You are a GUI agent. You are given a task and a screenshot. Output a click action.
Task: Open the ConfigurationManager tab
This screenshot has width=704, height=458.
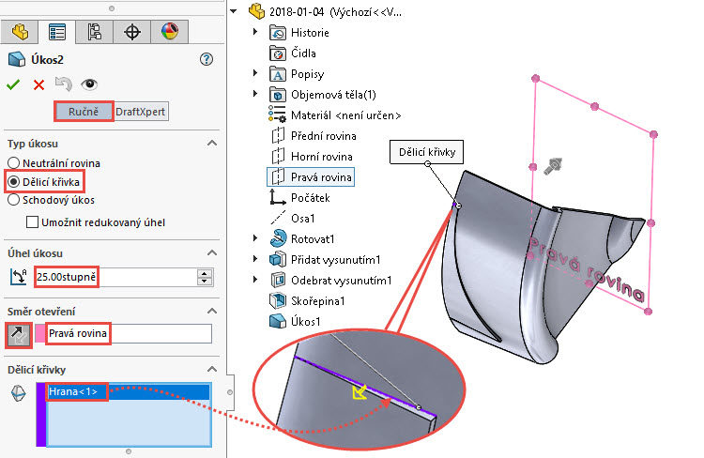pos(94,32)
